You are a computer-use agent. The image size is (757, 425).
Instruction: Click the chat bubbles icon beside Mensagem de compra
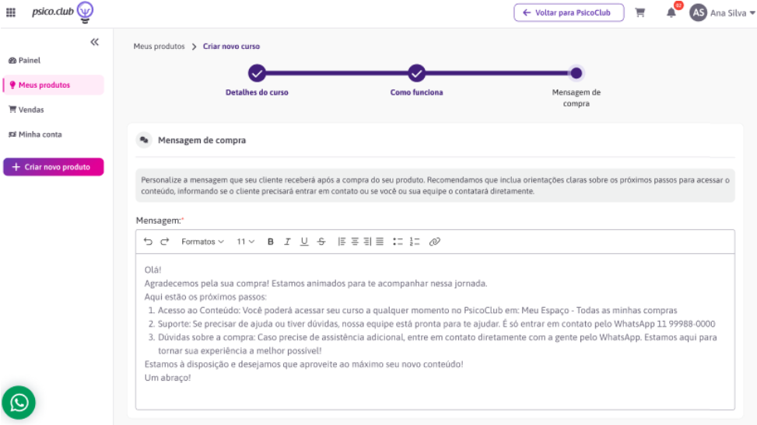coord(144,140)
